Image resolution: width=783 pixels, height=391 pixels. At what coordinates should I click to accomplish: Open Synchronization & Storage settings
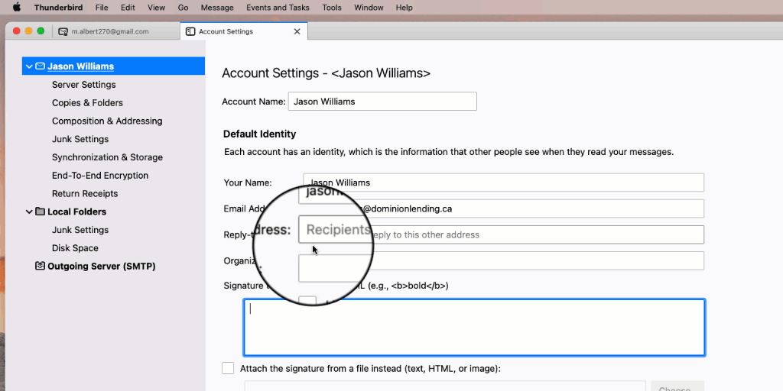pyautogui.click(x=107, y=157)
